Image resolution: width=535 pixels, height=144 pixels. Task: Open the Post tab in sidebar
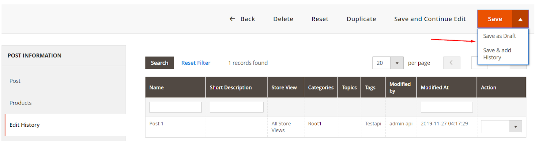pyautogui.click(x=15, y=81)
